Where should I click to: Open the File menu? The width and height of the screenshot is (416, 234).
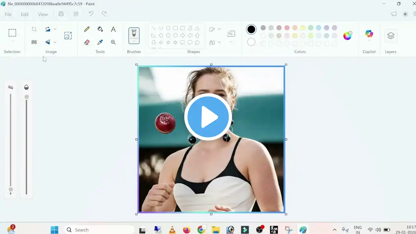tap(8, 14)
